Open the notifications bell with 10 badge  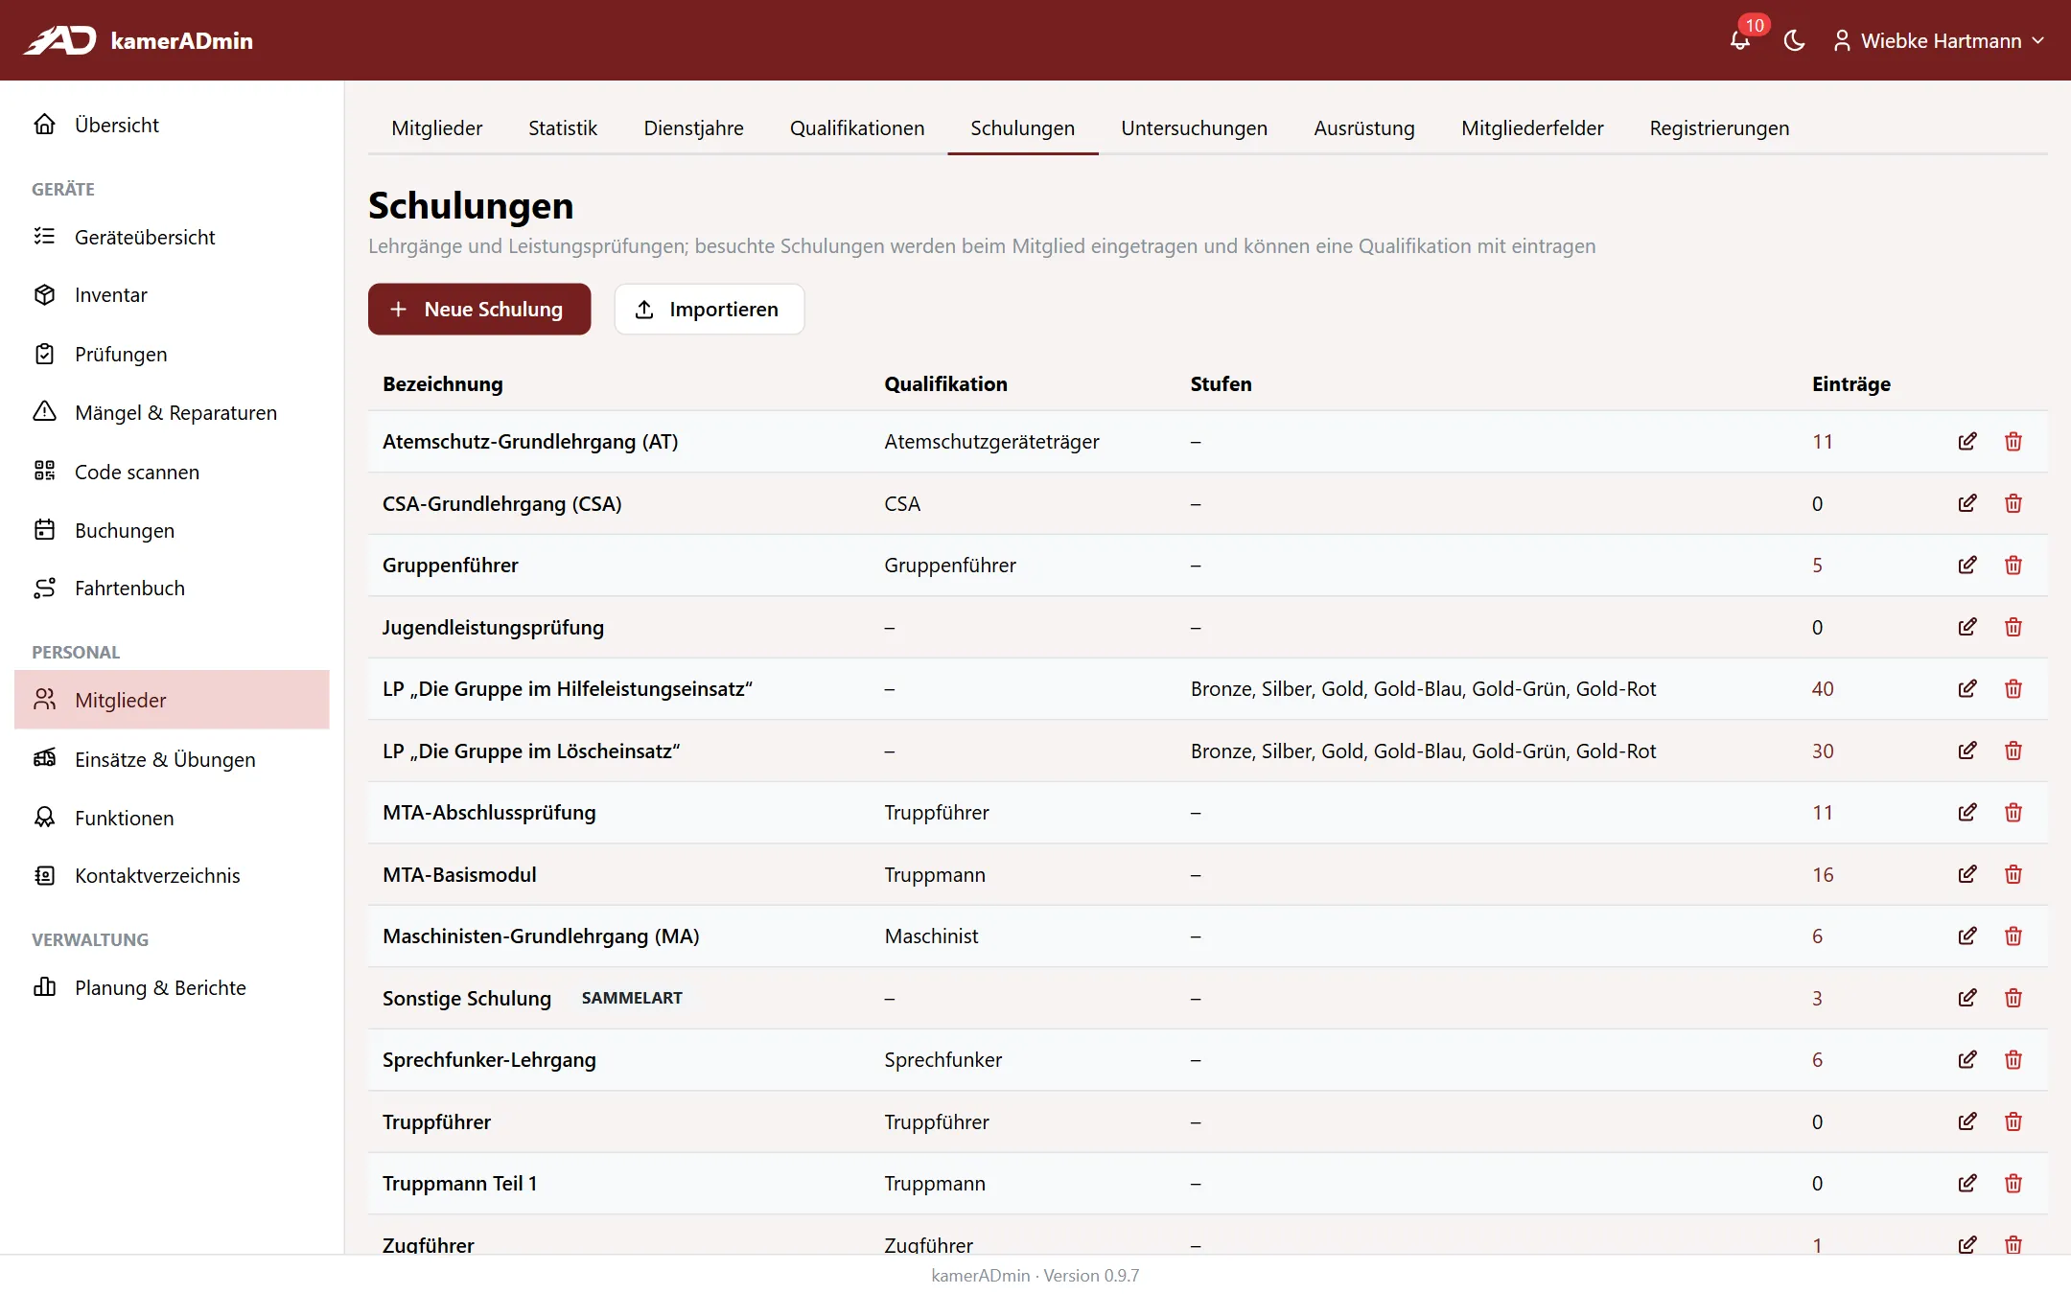1740,40
